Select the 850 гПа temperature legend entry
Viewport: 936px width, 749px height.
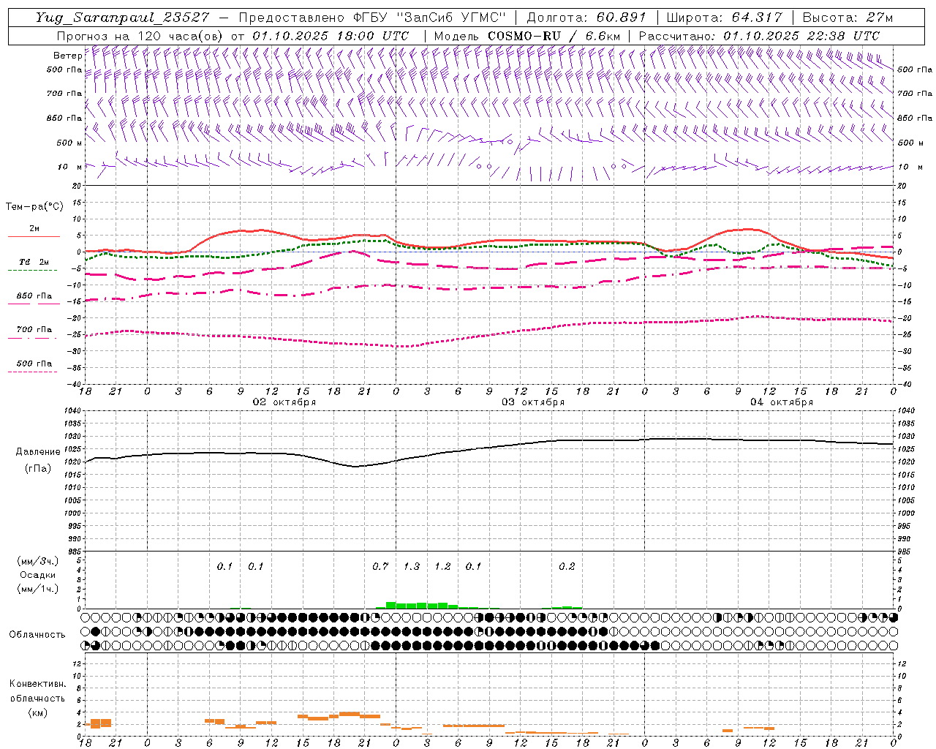(34, 296)
